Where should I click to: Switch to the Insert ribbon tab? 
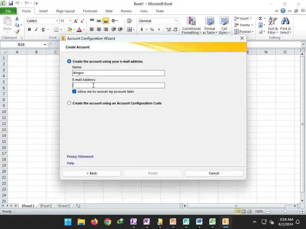pos(43,11)
